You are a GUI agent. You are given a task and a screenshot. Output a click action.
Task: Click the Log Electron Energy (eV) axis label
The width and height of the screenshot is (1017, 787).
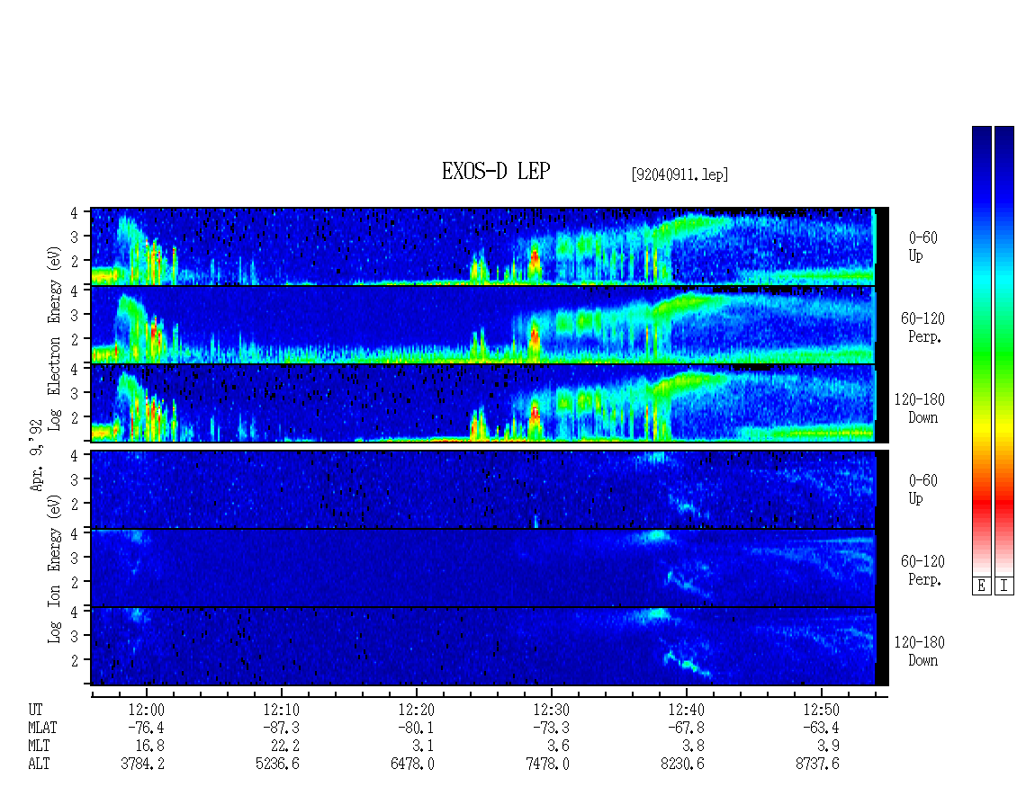tap(55, 338)
